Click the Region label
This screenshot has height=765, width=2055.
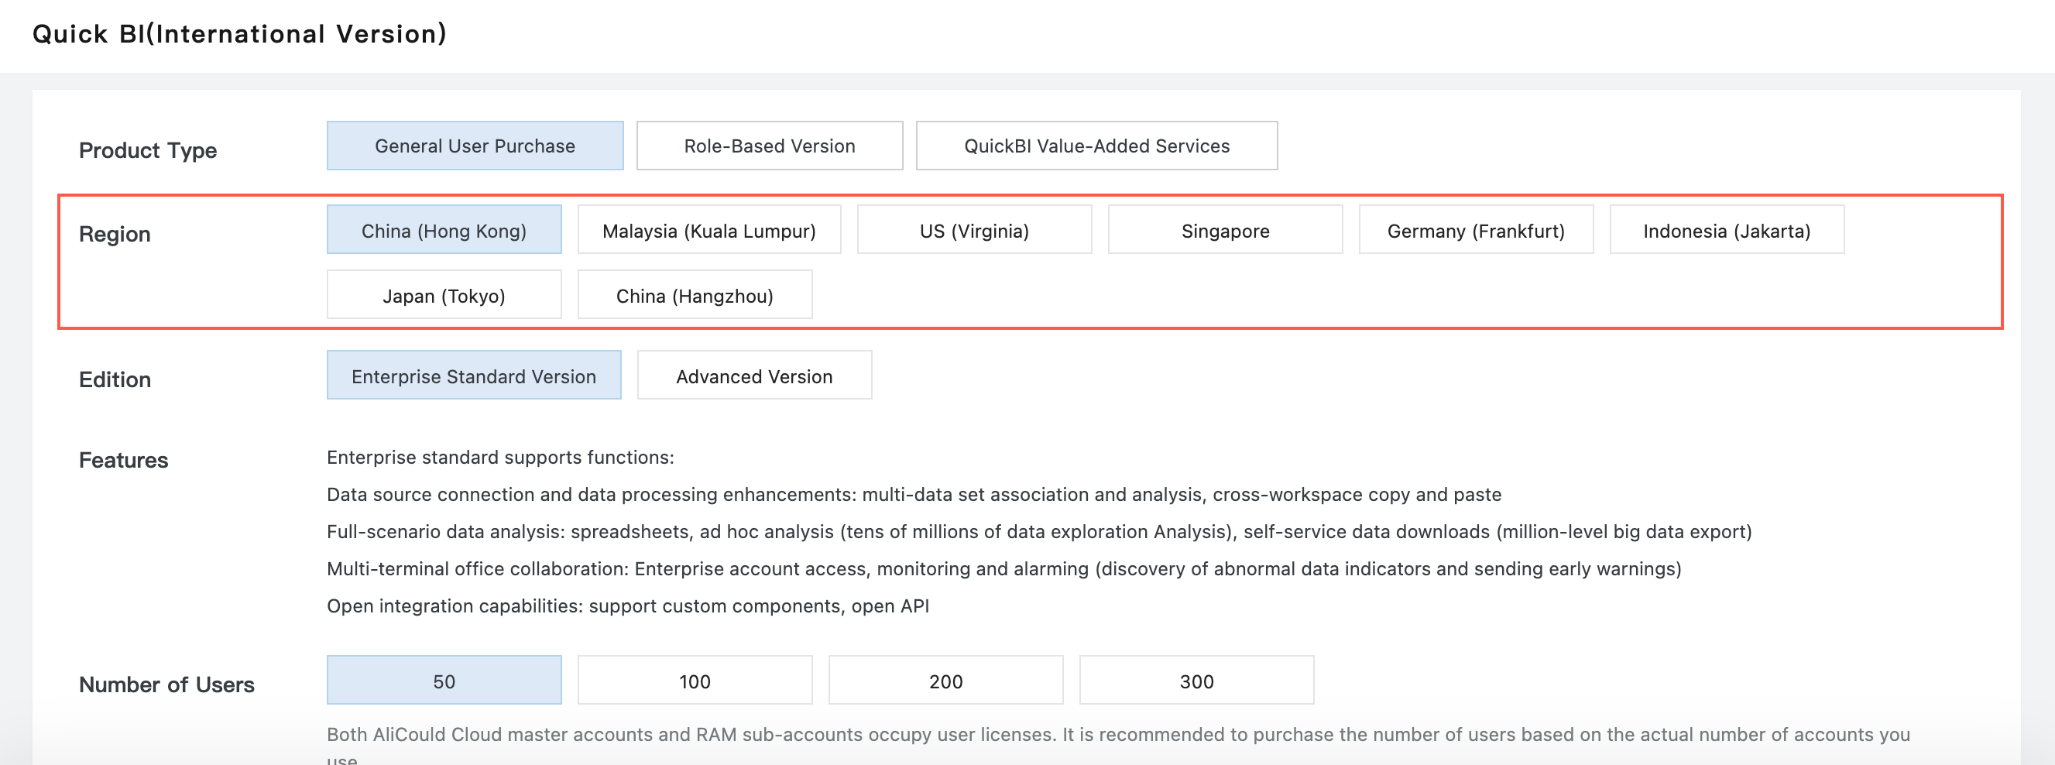114,234
